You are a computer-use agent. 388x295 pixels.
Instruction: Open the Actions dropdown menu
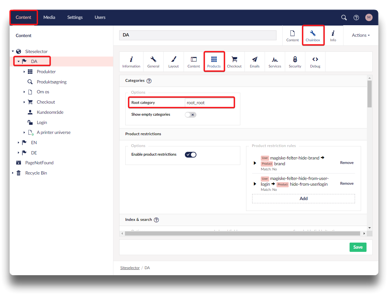[x=360, y=35]
